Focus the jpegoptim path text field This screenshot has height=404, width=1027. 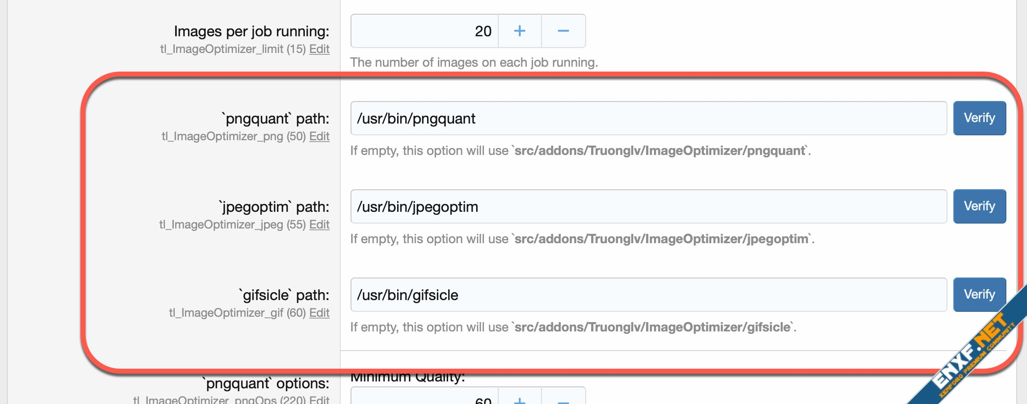(x=648, y=206)
